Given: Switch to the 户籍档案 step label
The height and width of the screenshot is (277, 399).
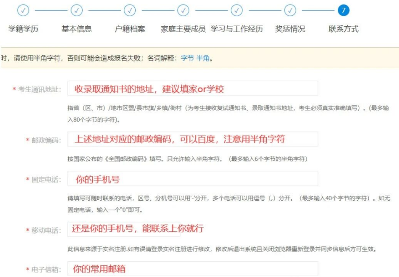Looking at the screenshot, I should click(x=130, y=29).
